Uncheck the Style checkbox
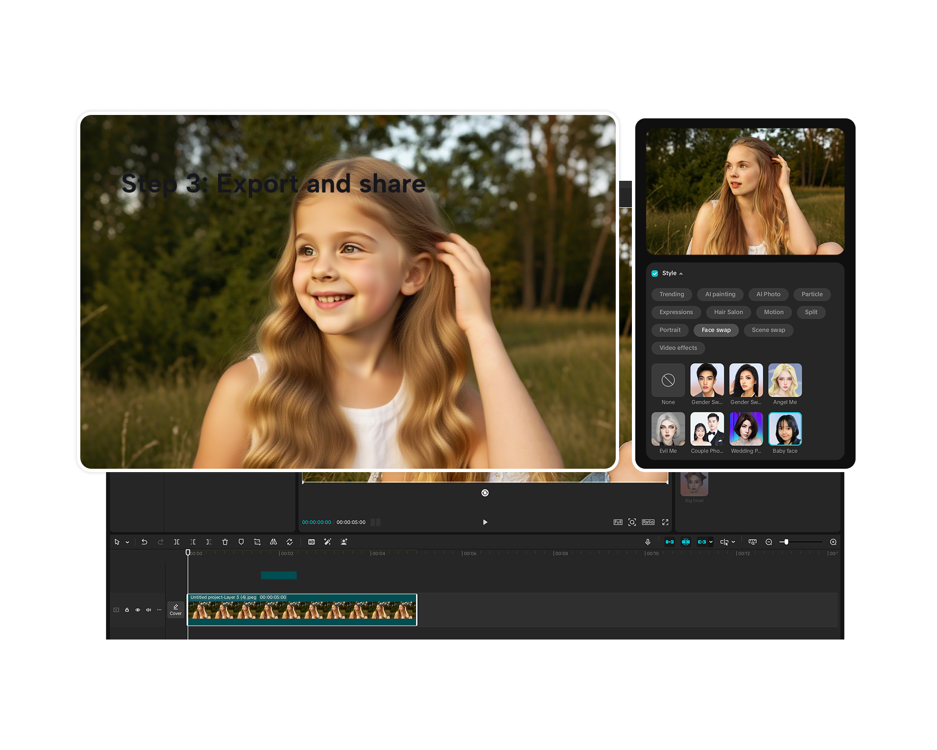937x750 pixels. point(655,273)
